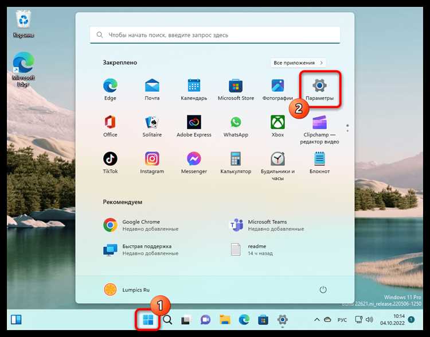Launch Adobe Express
Image resolution: width=430 pixels, height=337 pixels.
point(194,126)
